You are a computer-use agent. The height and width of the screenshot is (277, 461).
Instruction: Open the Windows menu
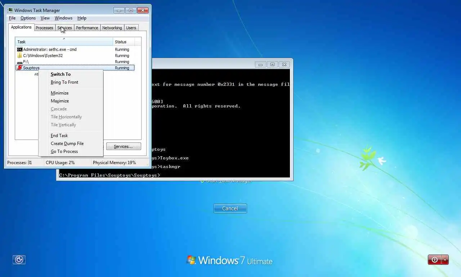click(x=63, y=18)
